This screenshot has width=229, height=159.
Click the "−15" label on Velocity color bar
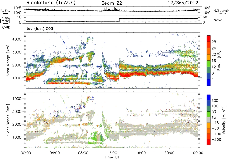(215, 123)
